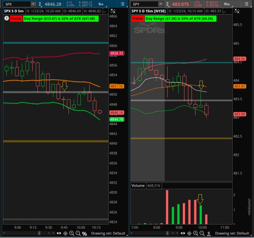Click the collapse-arrows icon on the SPY chart
This screenshot has height=238, width=254.
click(x=237, y=11)
